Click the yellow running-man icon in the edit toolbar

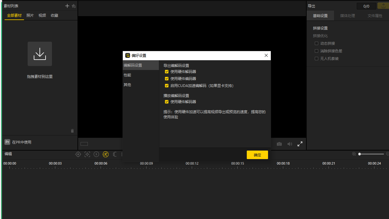pyautogui.click(x=105, y=154)
